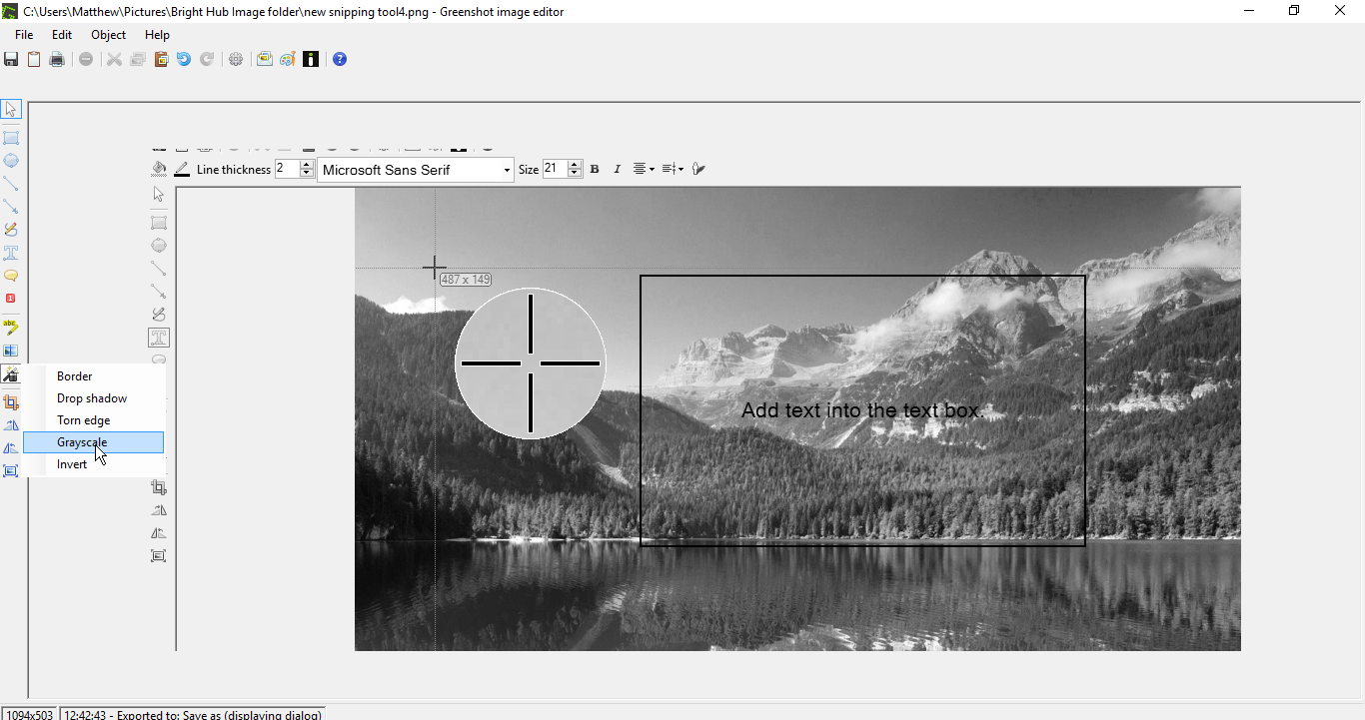Undo the last action
Screen dimensions: 1365x720
click(183, 59)
